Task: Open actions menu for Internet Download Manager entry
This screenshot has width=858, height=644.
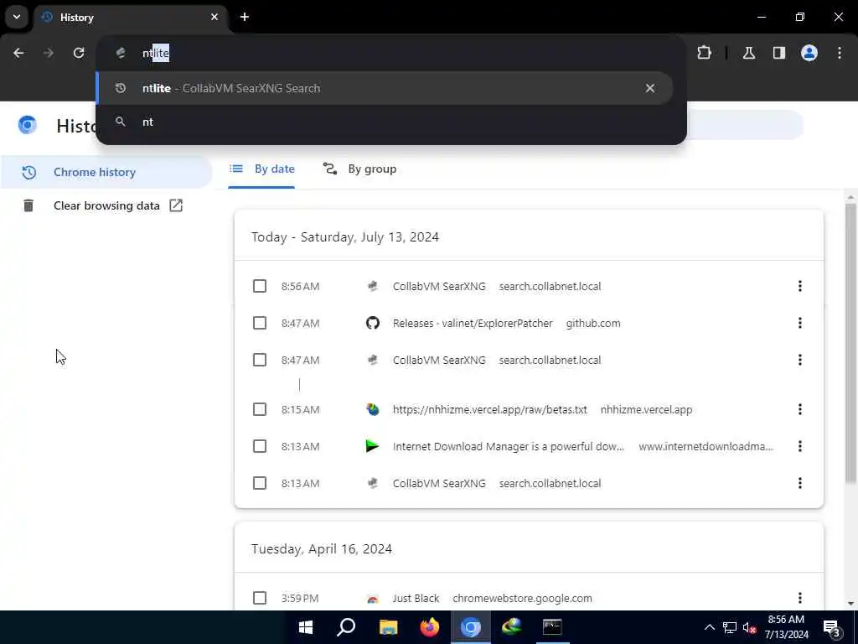Action: tap(800, 446)
